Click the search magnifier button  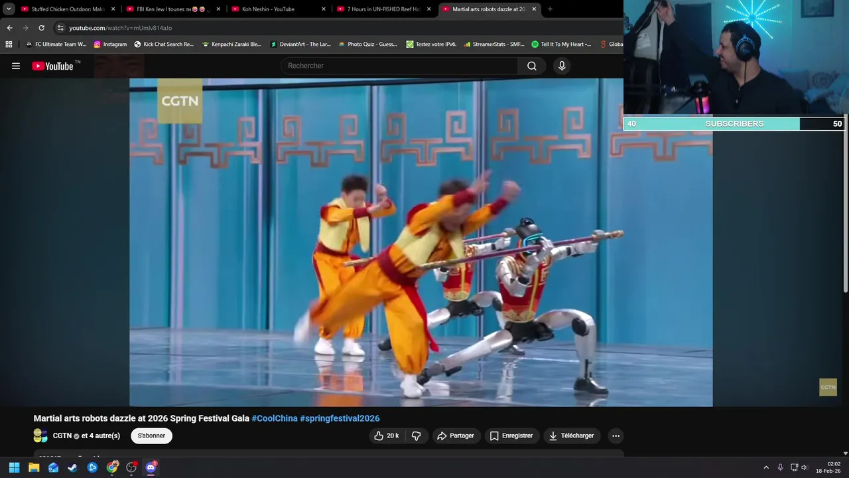(x=532, y=66)
